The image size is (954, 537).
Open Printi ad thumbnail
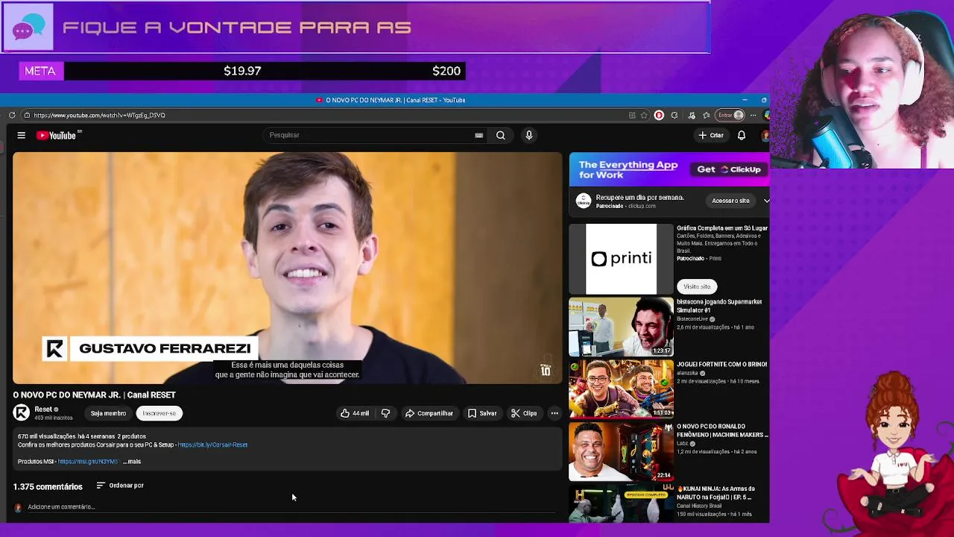click(621, 259)
